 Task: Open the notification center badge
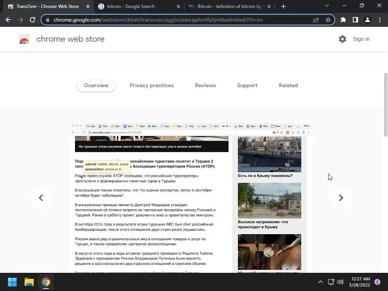pos(377,282)
